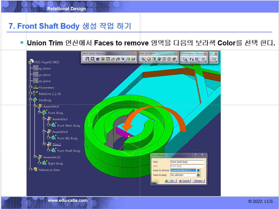The height and width of the screenshot is (209, 279).
Task: Click selection icon beside Faces to remove
Action: pos(198,170)
